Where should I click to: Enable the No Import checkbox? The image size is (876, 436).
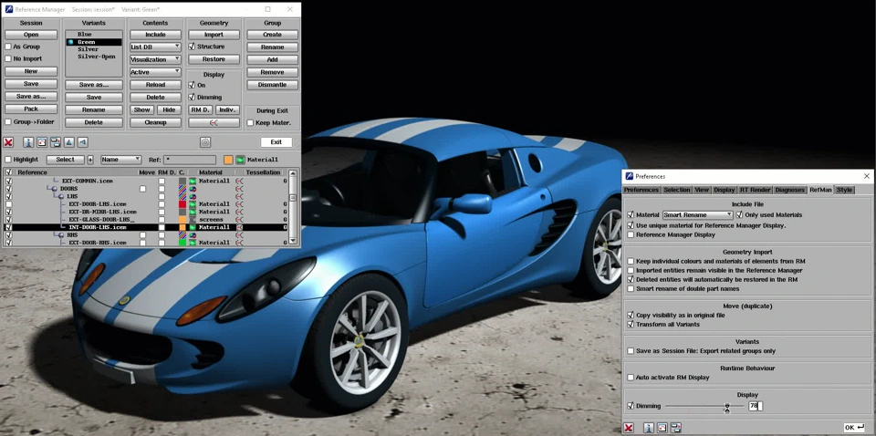[x=8, y=58]
